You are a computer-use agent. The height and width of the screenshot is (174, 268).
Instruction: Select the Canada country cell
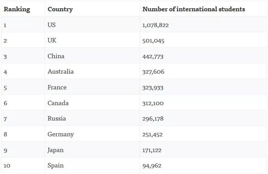click(x=58, y=103)
